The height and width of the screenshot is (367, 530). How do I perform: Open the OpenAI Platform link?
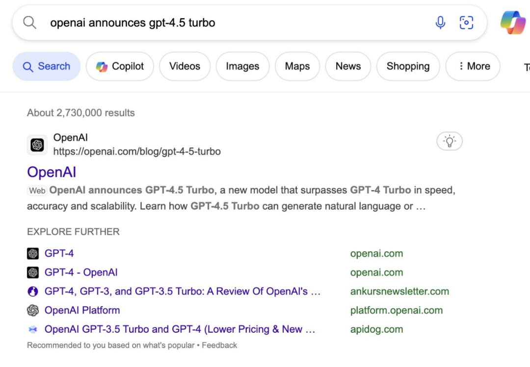pos(82,310)
